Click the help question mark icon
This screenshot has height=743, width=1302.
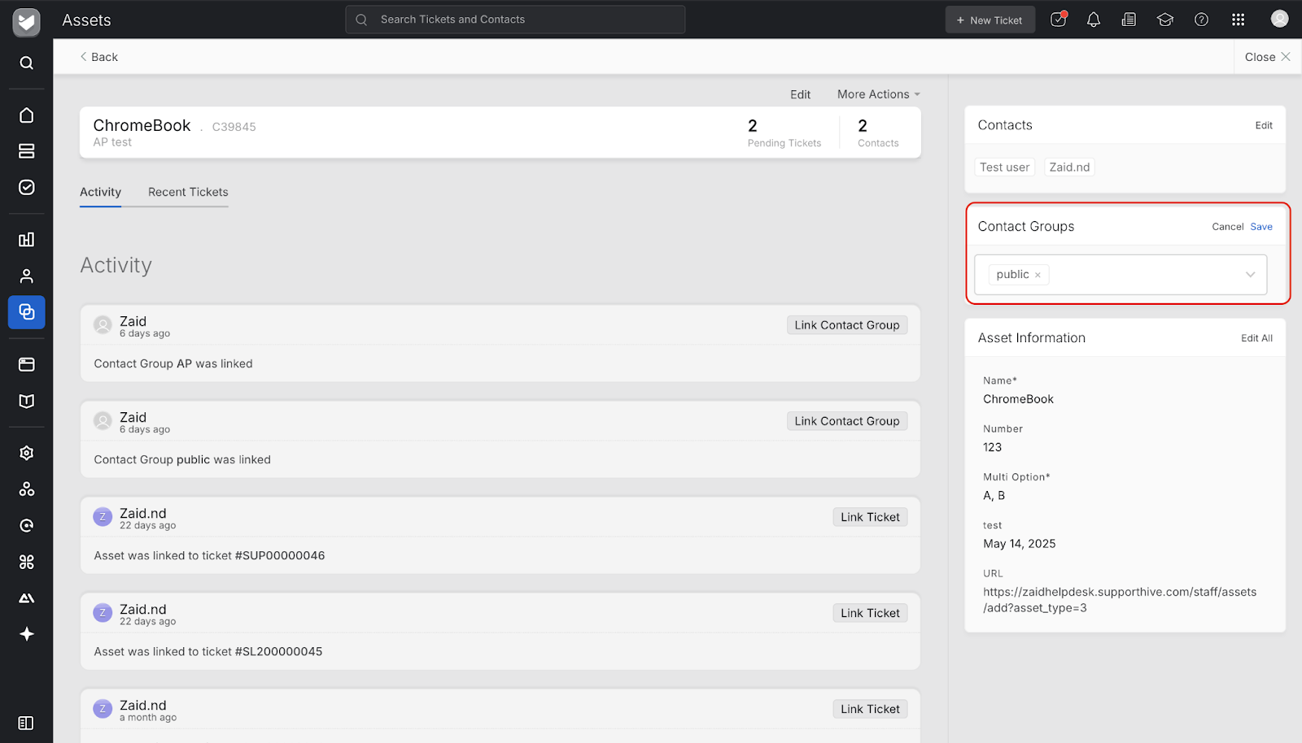pos(1201,20)
